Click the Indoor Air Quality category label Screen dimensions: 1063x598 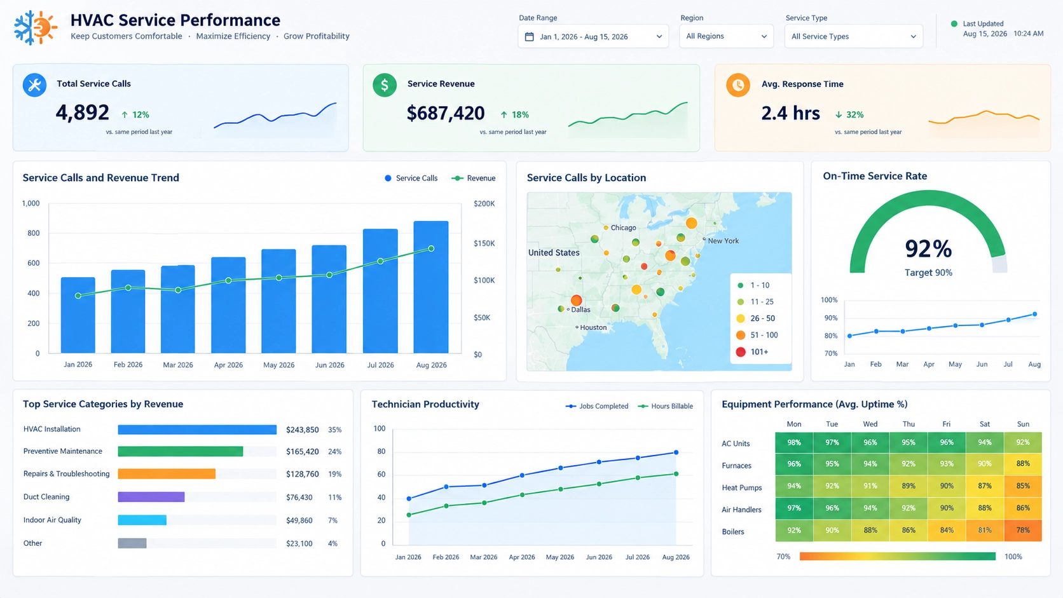(52, 520)
